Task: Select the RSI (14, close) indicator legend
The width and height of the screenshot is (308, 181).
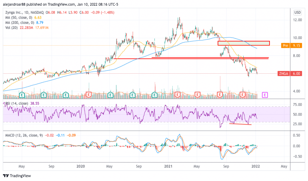Action: point(17,103)
